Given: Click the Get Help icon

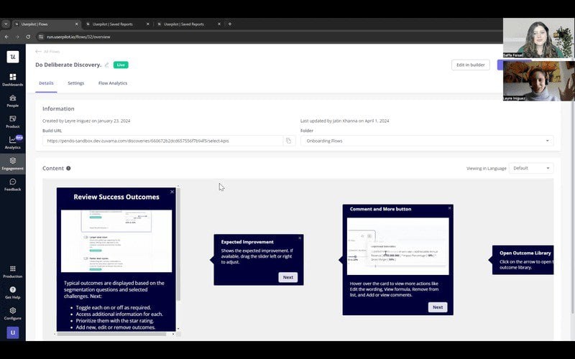Looking at the screenshot, I should coord(12,291).
